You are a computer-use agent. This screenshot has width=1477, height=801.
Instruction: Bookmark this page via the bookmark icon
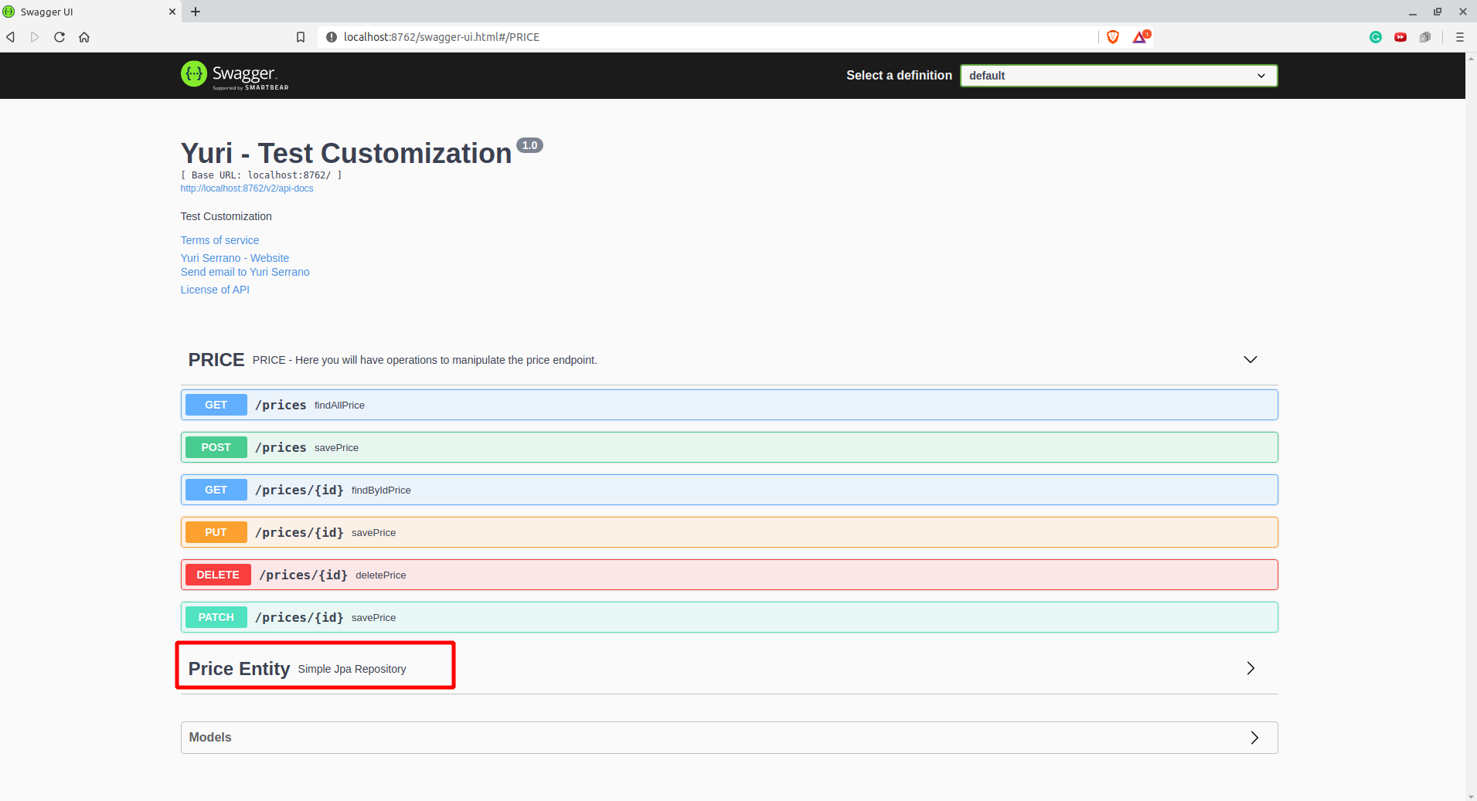(301, 36)
